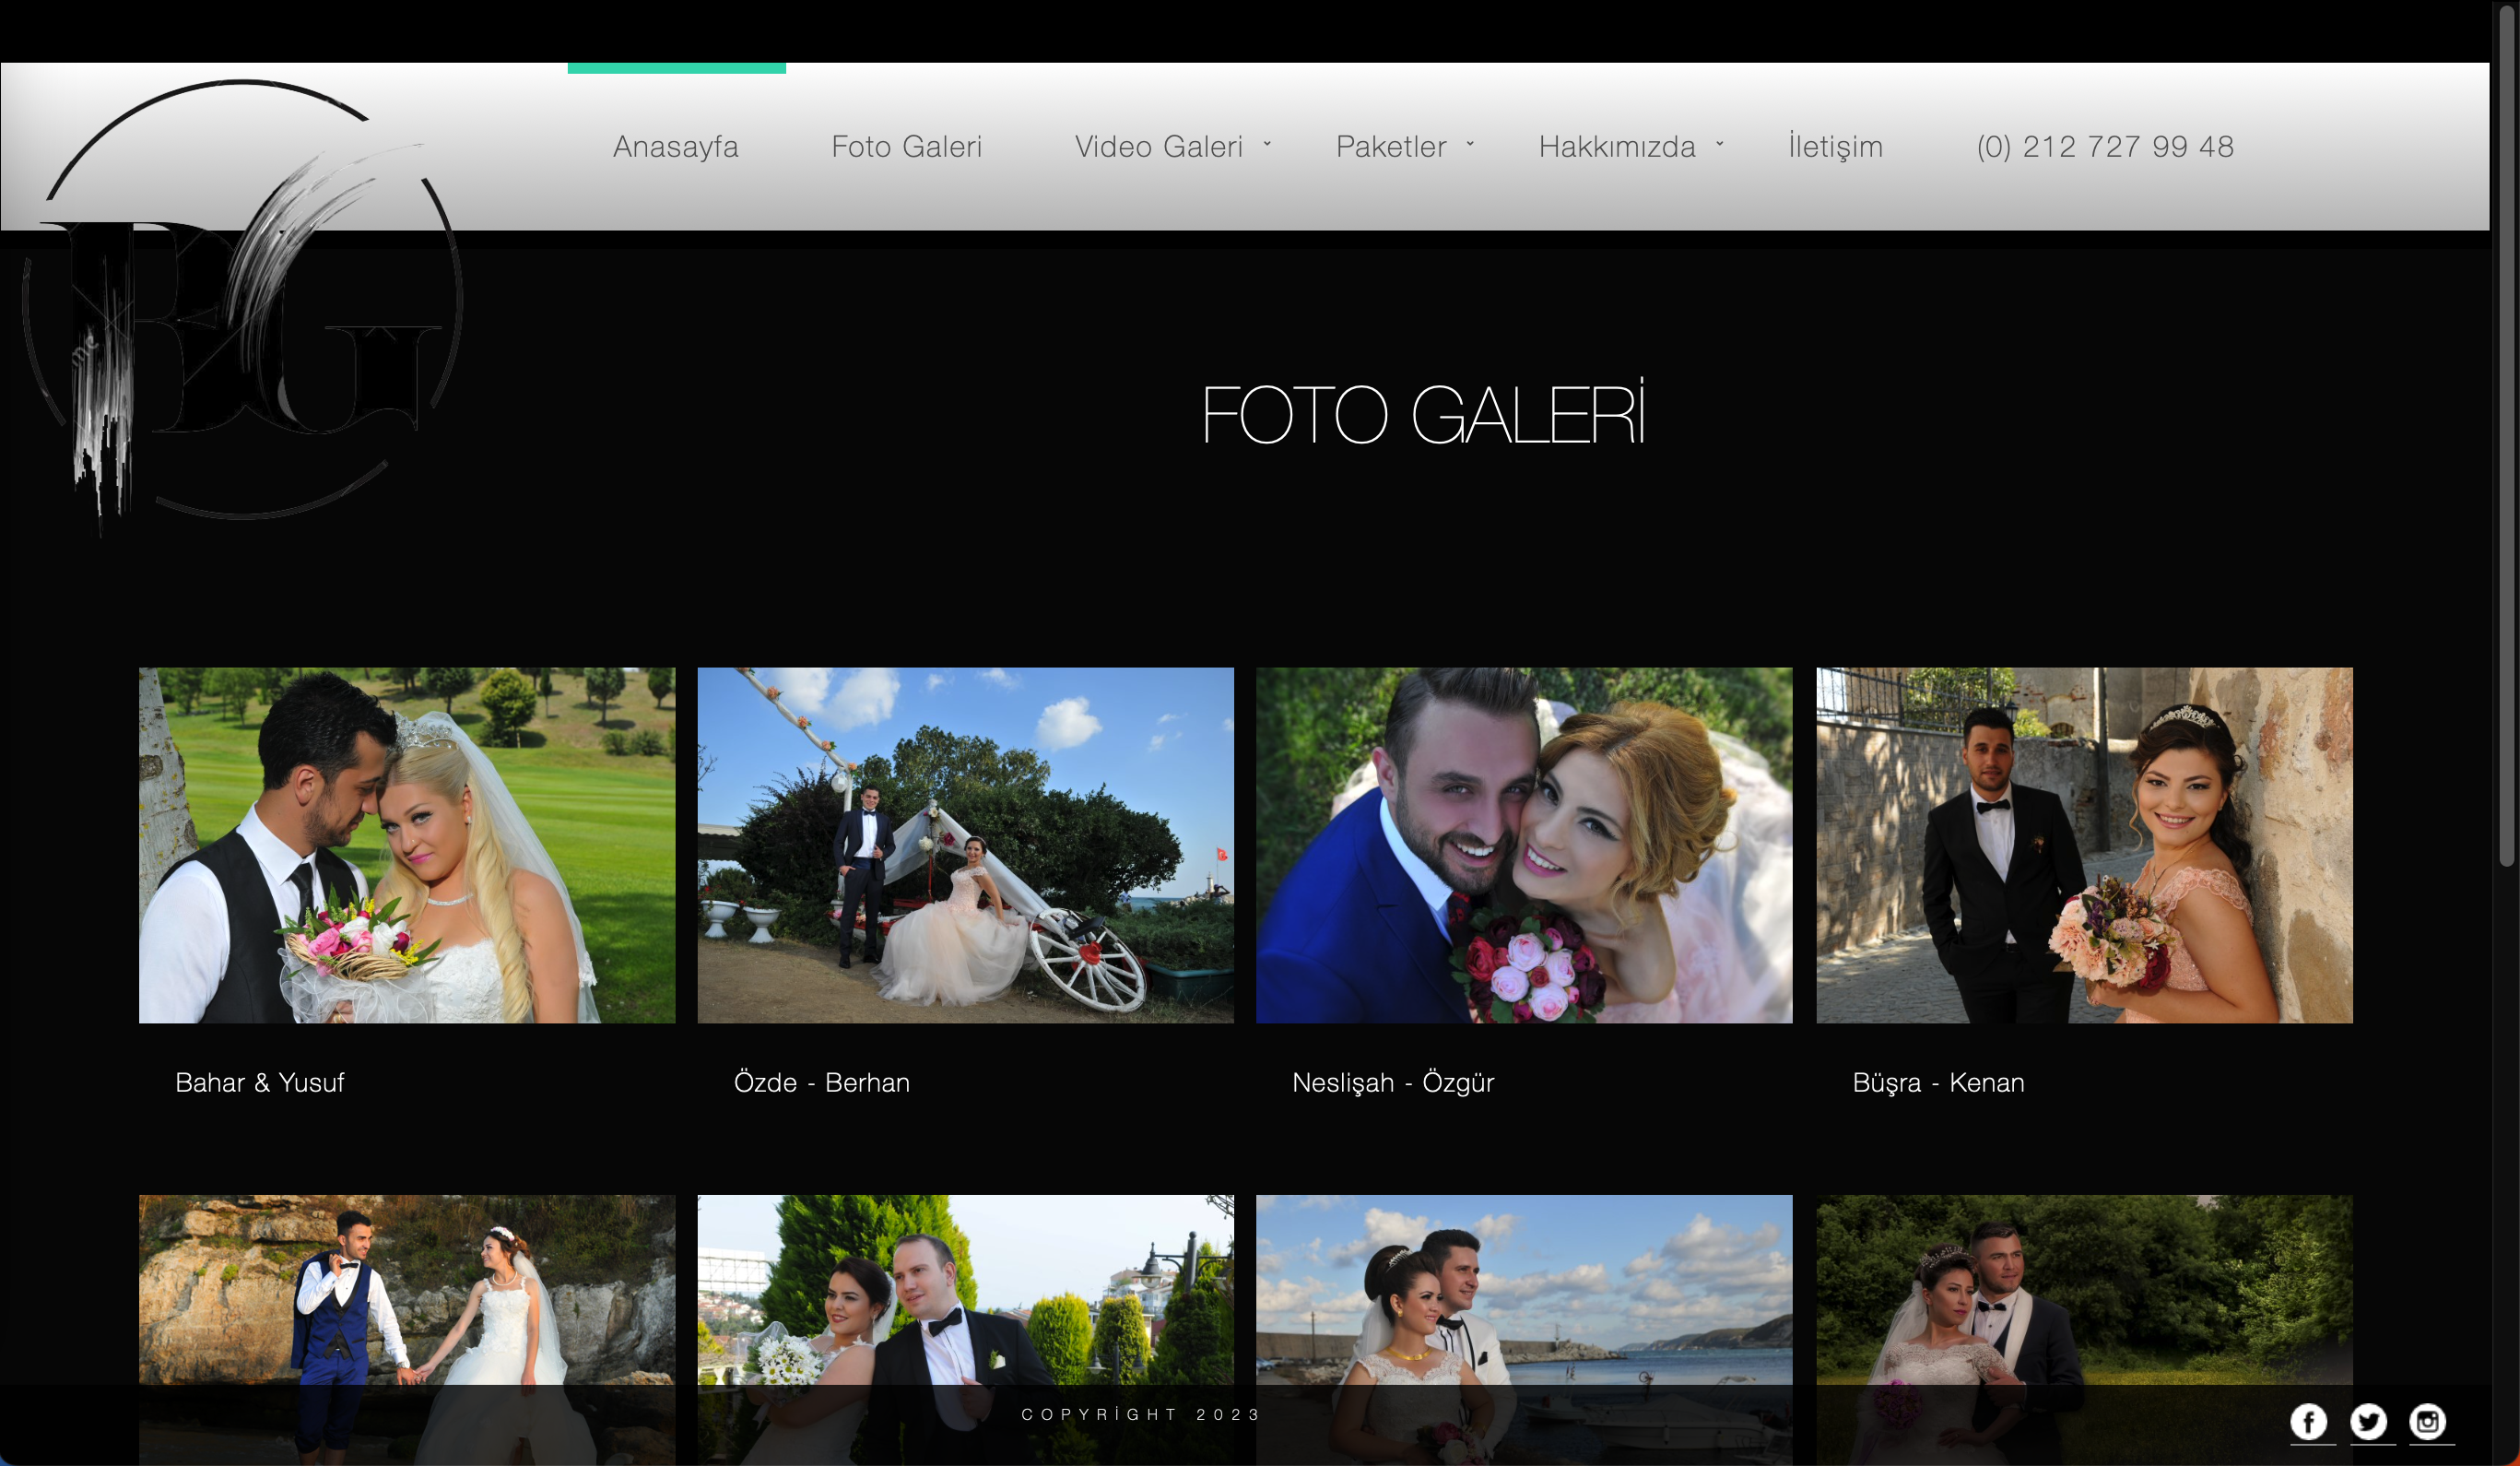Open the İletişim page link
The height and width of the screenshot is (1466, 2520).
tap(1835, 147)
